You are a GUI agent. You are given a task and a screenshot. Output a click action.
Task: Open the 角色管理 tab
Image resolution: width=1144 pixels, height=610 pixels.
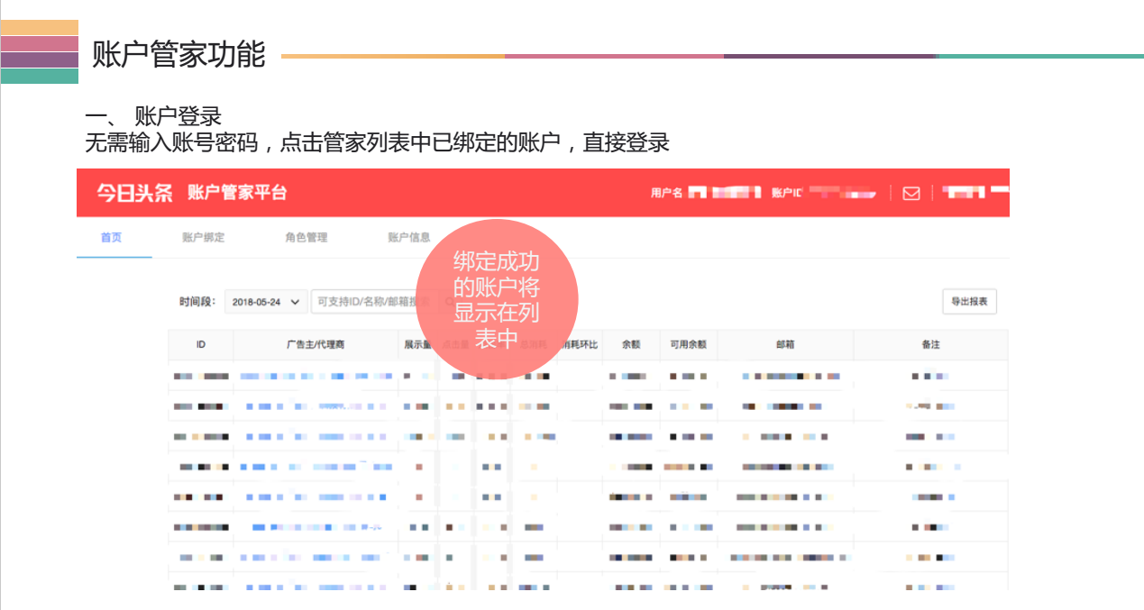click(307, 236)
